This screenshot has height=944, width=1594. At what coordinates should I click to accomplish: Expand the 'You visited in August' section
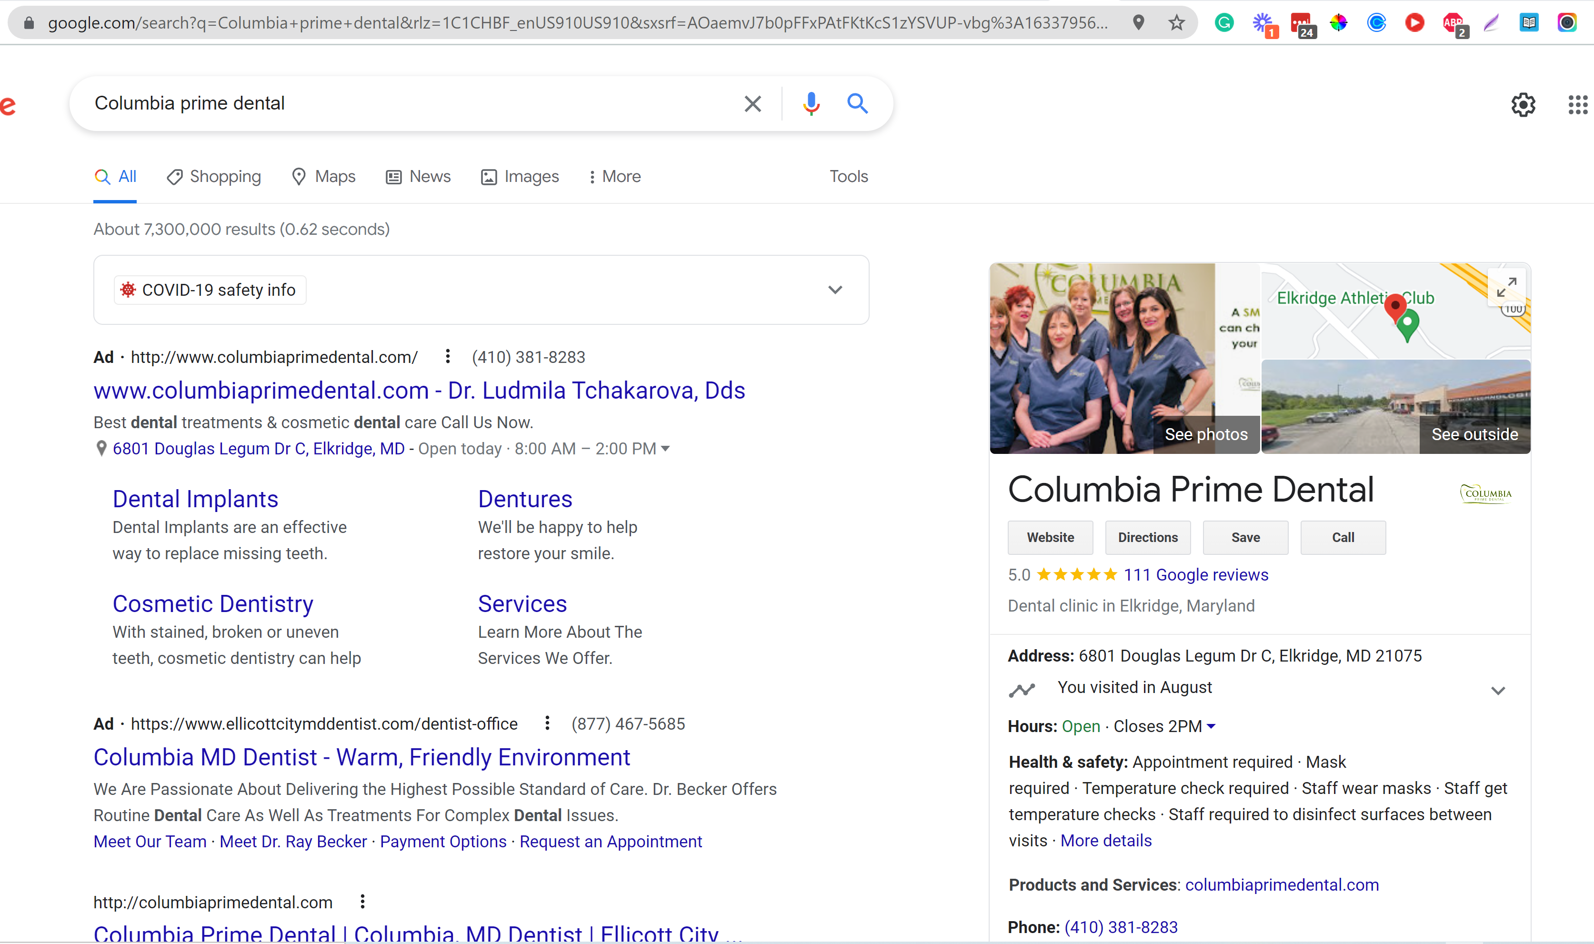(1498, 691)
